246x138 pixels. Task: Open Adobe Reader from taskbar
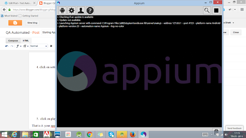pos(47,135)
